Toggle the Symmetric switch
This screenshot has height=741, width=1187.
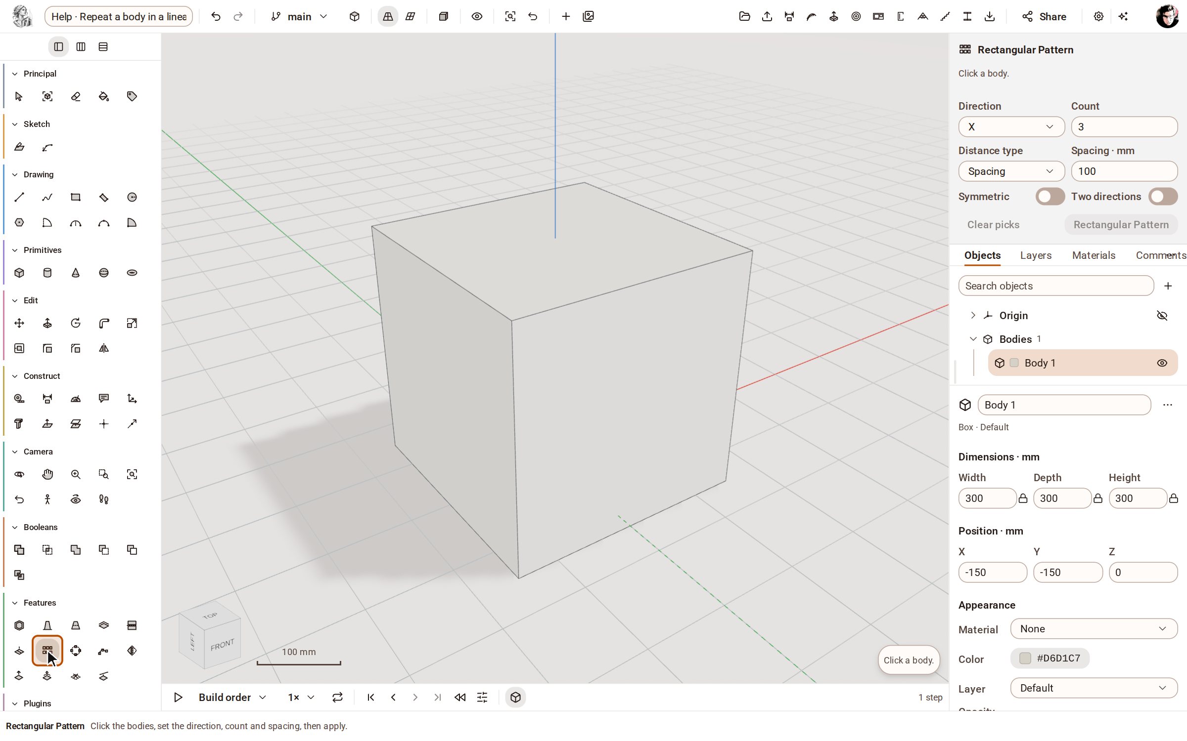[x=1050, y=196]
